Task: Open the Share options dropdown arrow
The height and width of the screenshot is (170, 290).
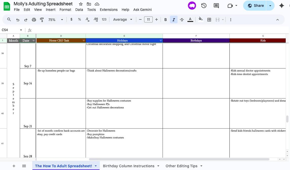Action: tap(270, 6)
